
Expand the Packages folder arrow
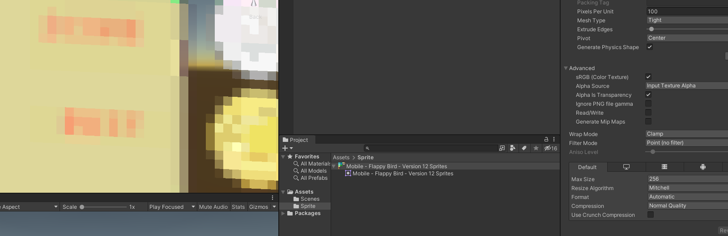click(283, 213)
